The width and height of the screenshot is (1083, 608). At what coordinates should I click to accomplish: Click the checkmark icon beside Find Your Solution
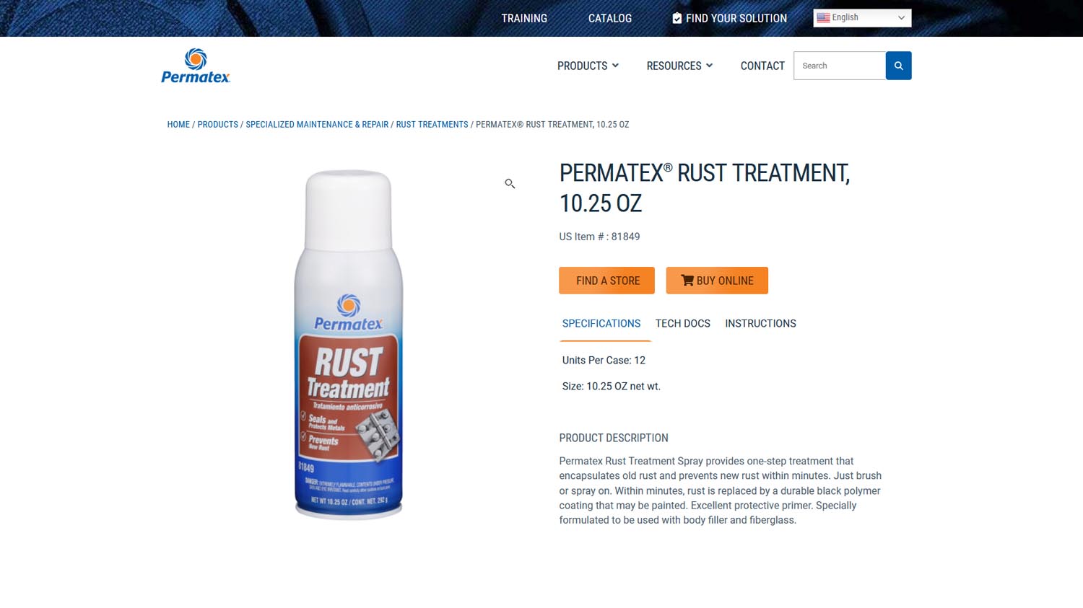click(677, 18)
